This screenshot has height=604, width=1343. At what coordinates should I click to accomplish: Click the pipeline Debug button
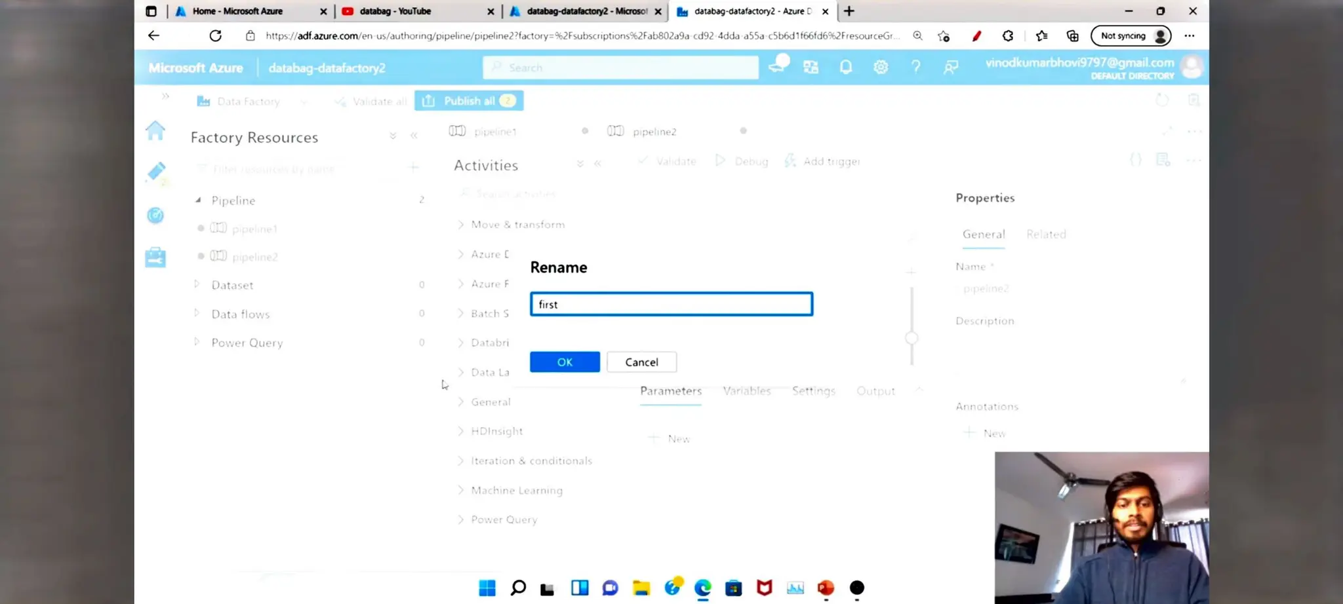(742, 161)
